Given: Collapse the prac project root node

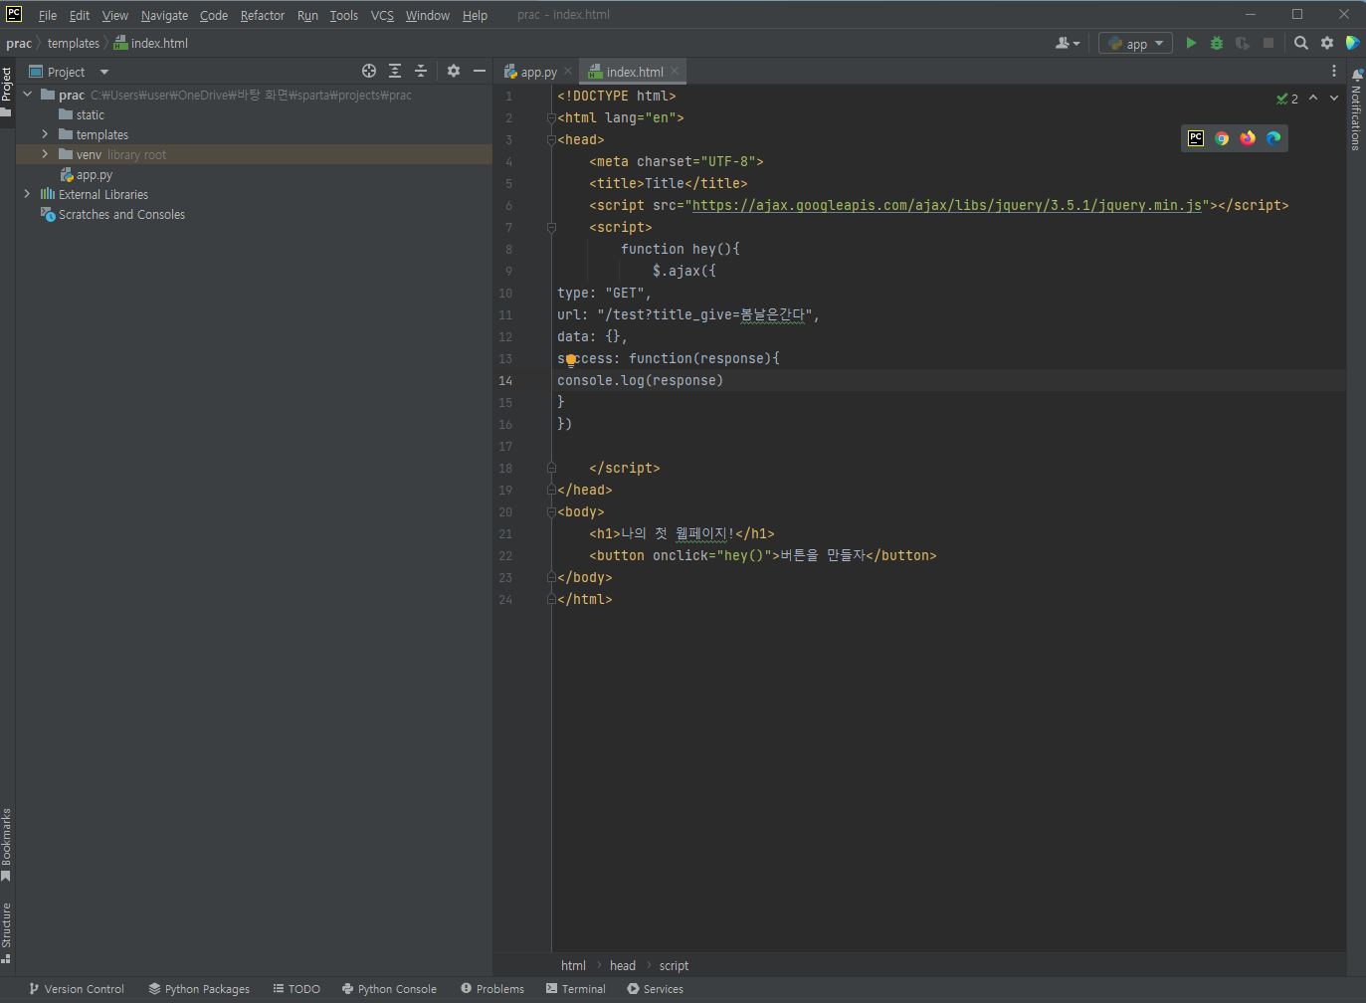Looking at the screenshot, I should pos(27,95).
